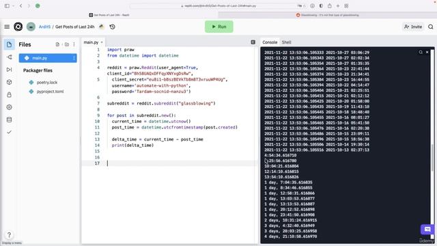This screenshot has height=246, width=437.
Task: Open the Help question mark icon
Action: pos(9,235)
